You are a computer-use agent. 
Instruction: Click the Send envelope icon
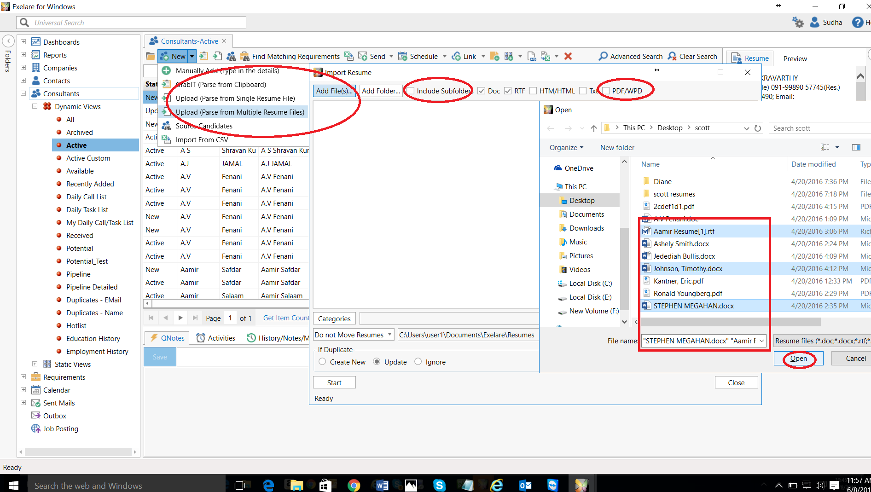tap(363, 56)
